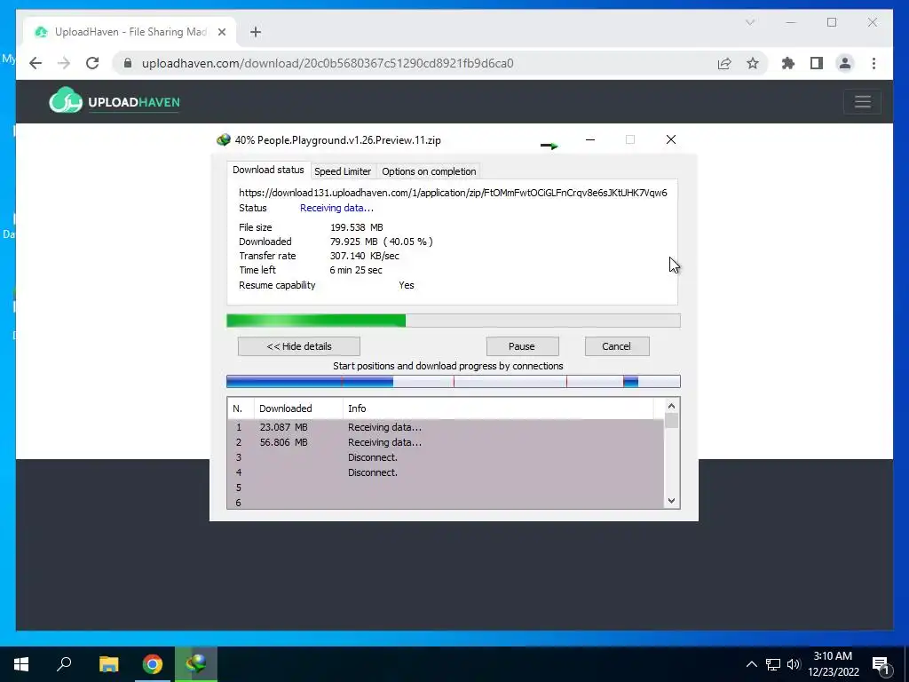
Task: Click the Chrome forward arrow
Action: pyautogui.click(x=64, y=63)
